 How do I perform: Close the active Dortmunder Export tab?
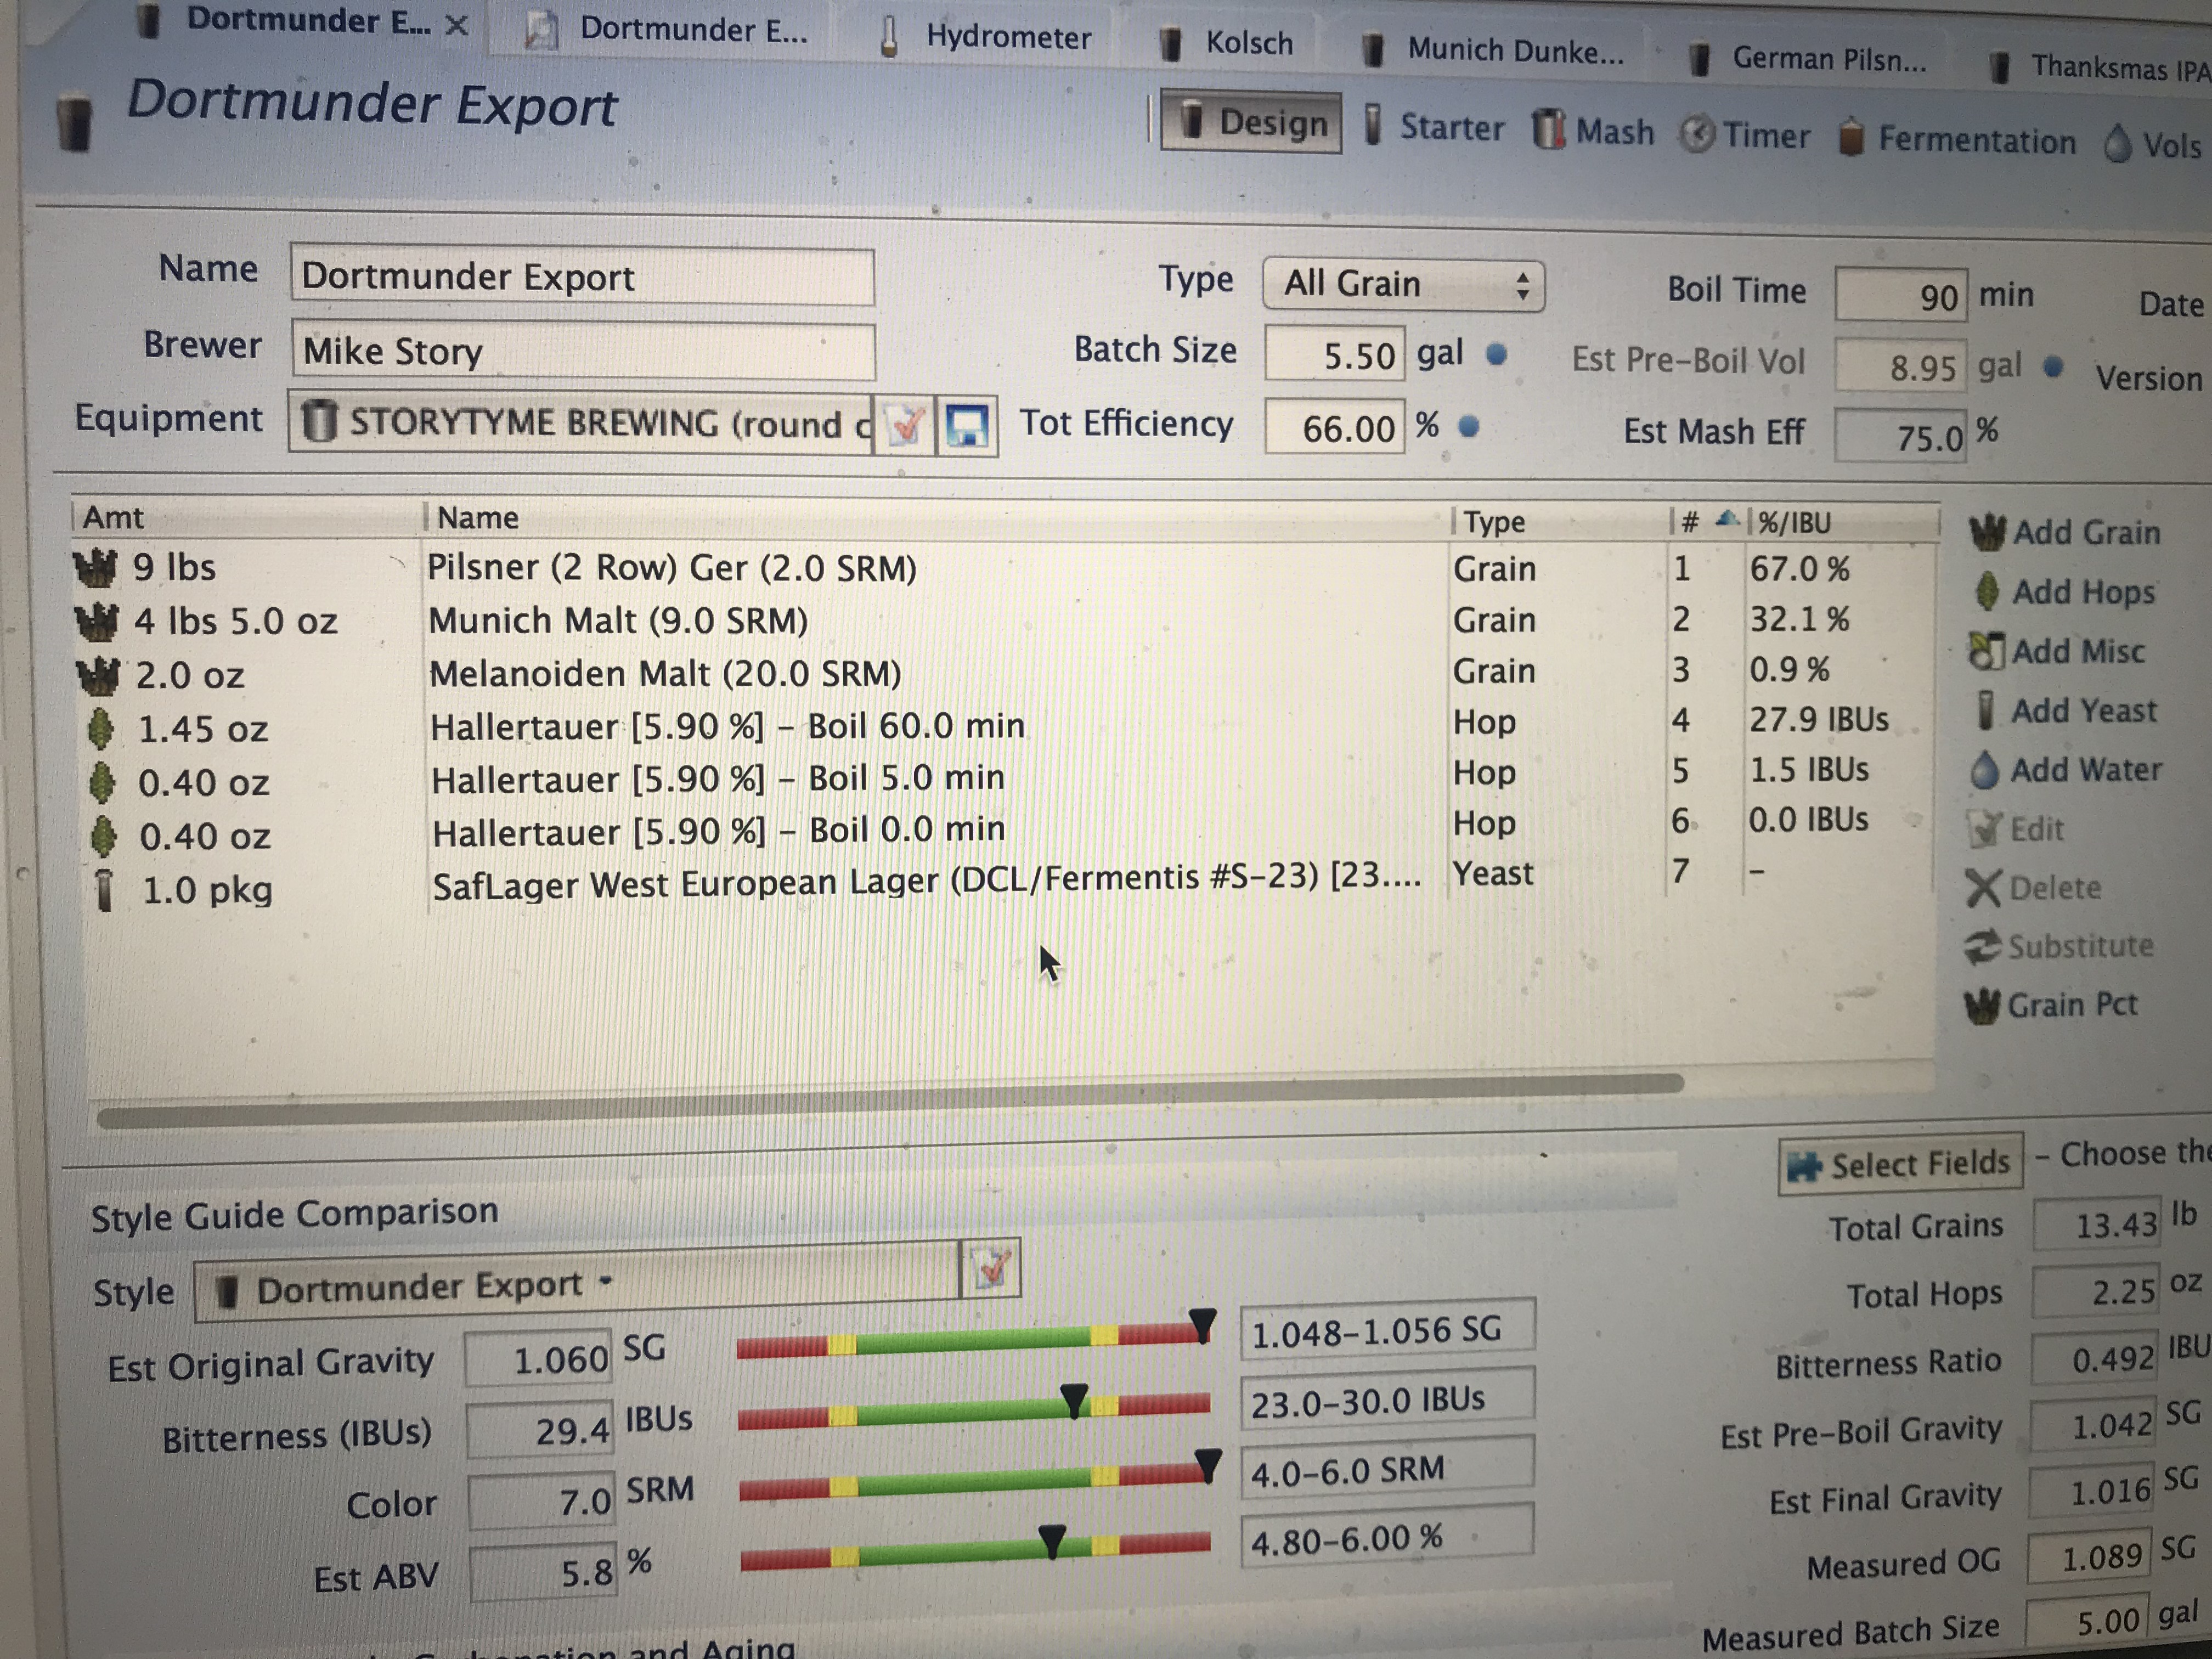pos(456,25)
